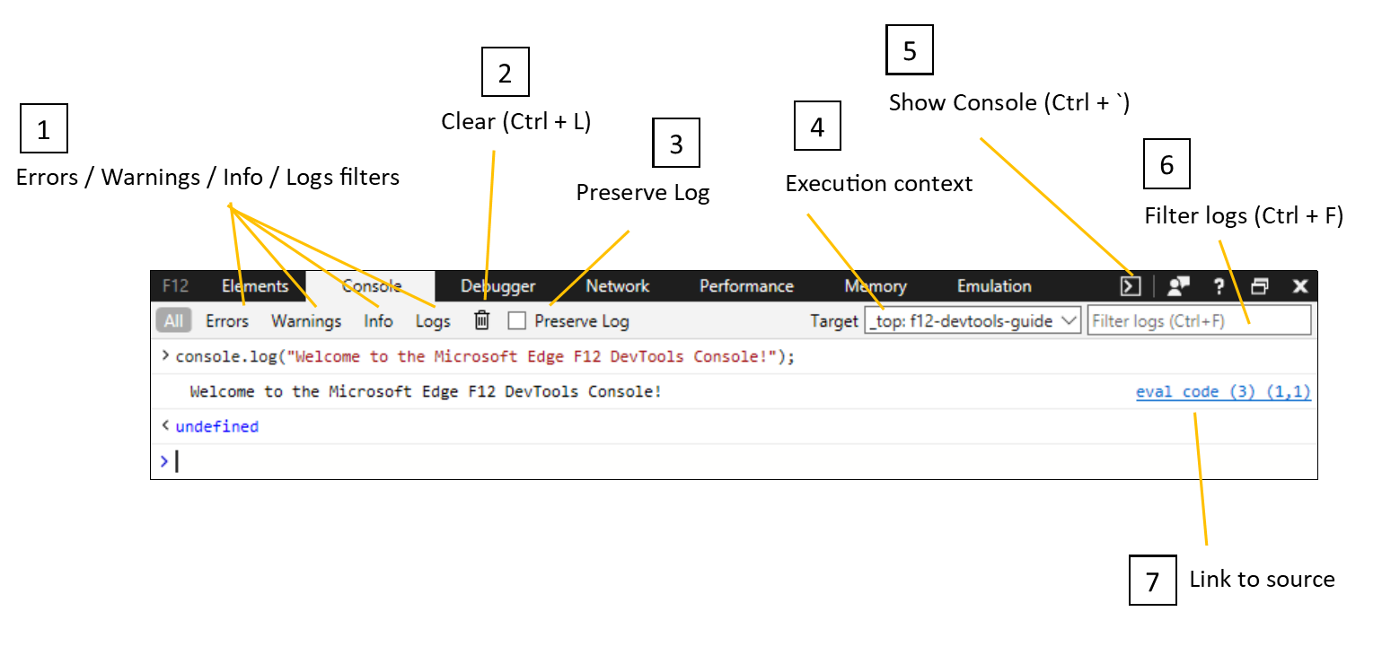Switch to the Debugger tab

click(497, 285)
